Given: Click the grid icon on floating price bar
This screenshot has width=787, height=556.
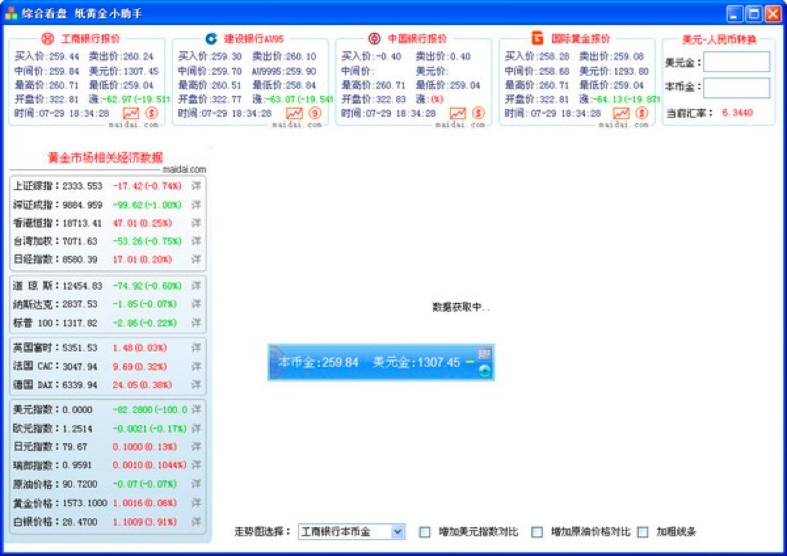Looking at the screenshot, I should (485, 354).
